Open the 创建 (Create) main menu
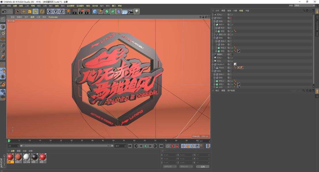 (15, 6)
